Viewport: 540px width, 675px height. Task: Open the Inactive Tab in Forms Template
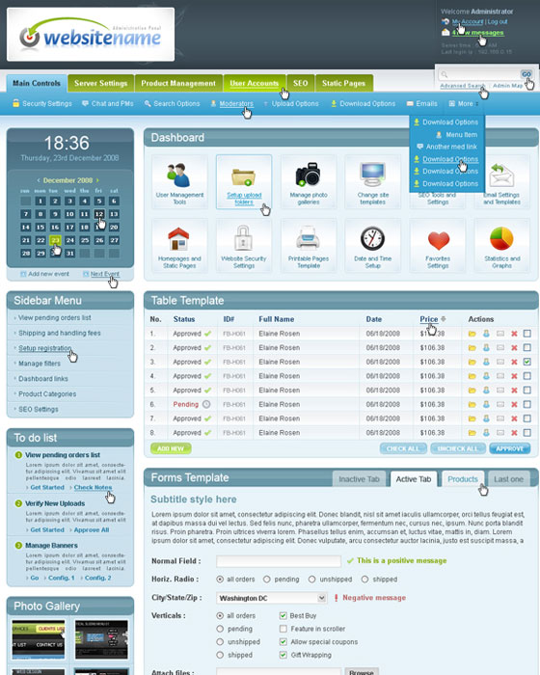(x=359, y=479)
